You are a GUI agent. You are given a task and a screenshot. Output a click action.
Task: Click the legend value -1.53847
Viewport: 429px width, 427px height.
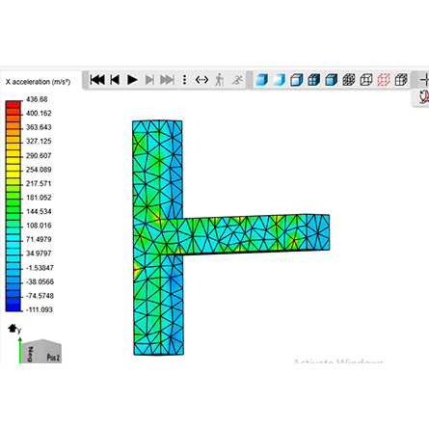tap(40, 268)
